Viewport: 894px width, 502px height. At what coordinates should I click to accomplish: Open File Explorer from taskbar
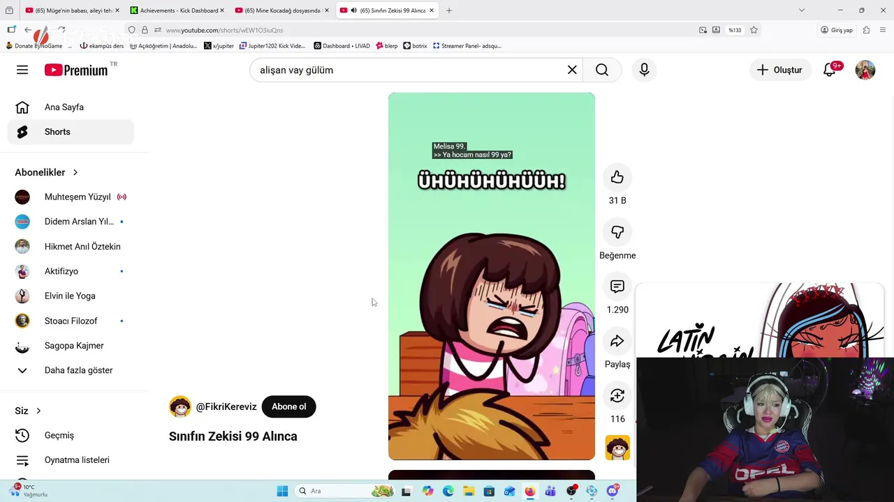pyautogui.click(x=469, y=491)
